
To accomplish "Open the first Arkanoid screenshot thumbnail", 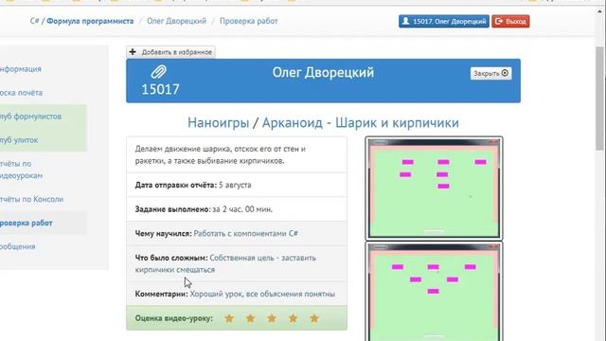I will coord(434,188).
